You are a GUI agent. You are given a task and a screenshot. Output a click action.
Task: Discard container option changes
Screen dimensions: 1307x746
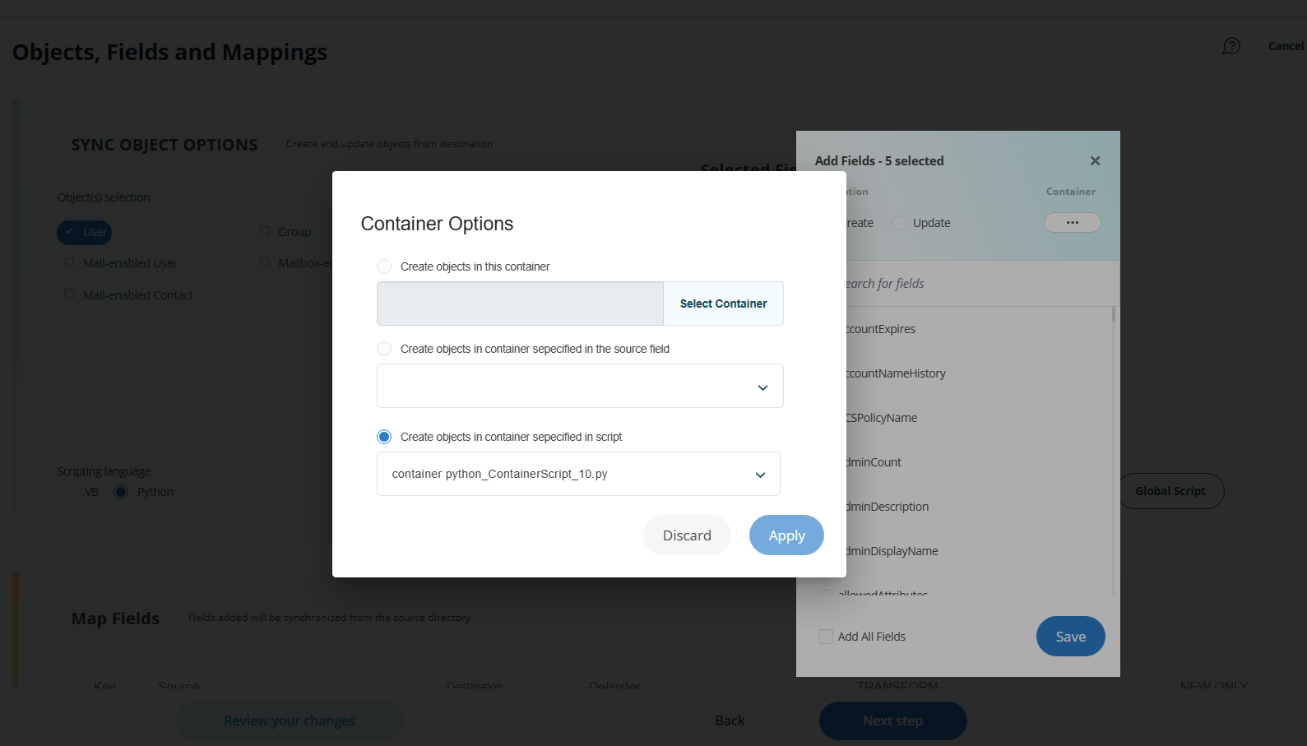687,535
